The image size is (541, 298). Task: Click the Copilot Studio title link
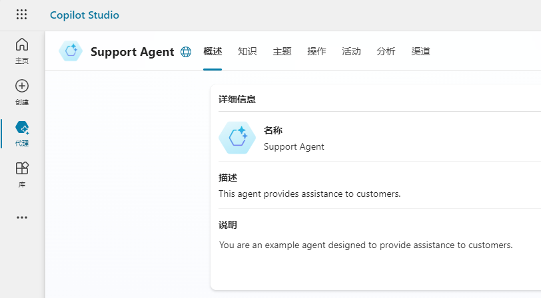click(x=85, y=15)
